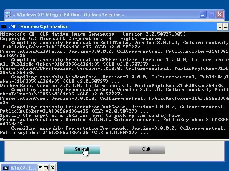Click the .NET Runtime Optimization console icon

tap(4, 27)
